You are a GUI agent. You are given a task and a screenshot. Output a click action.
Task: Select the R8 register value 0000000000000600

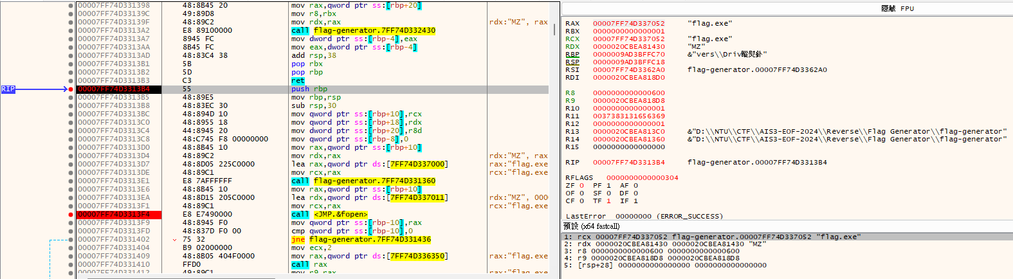click(629, 93)
